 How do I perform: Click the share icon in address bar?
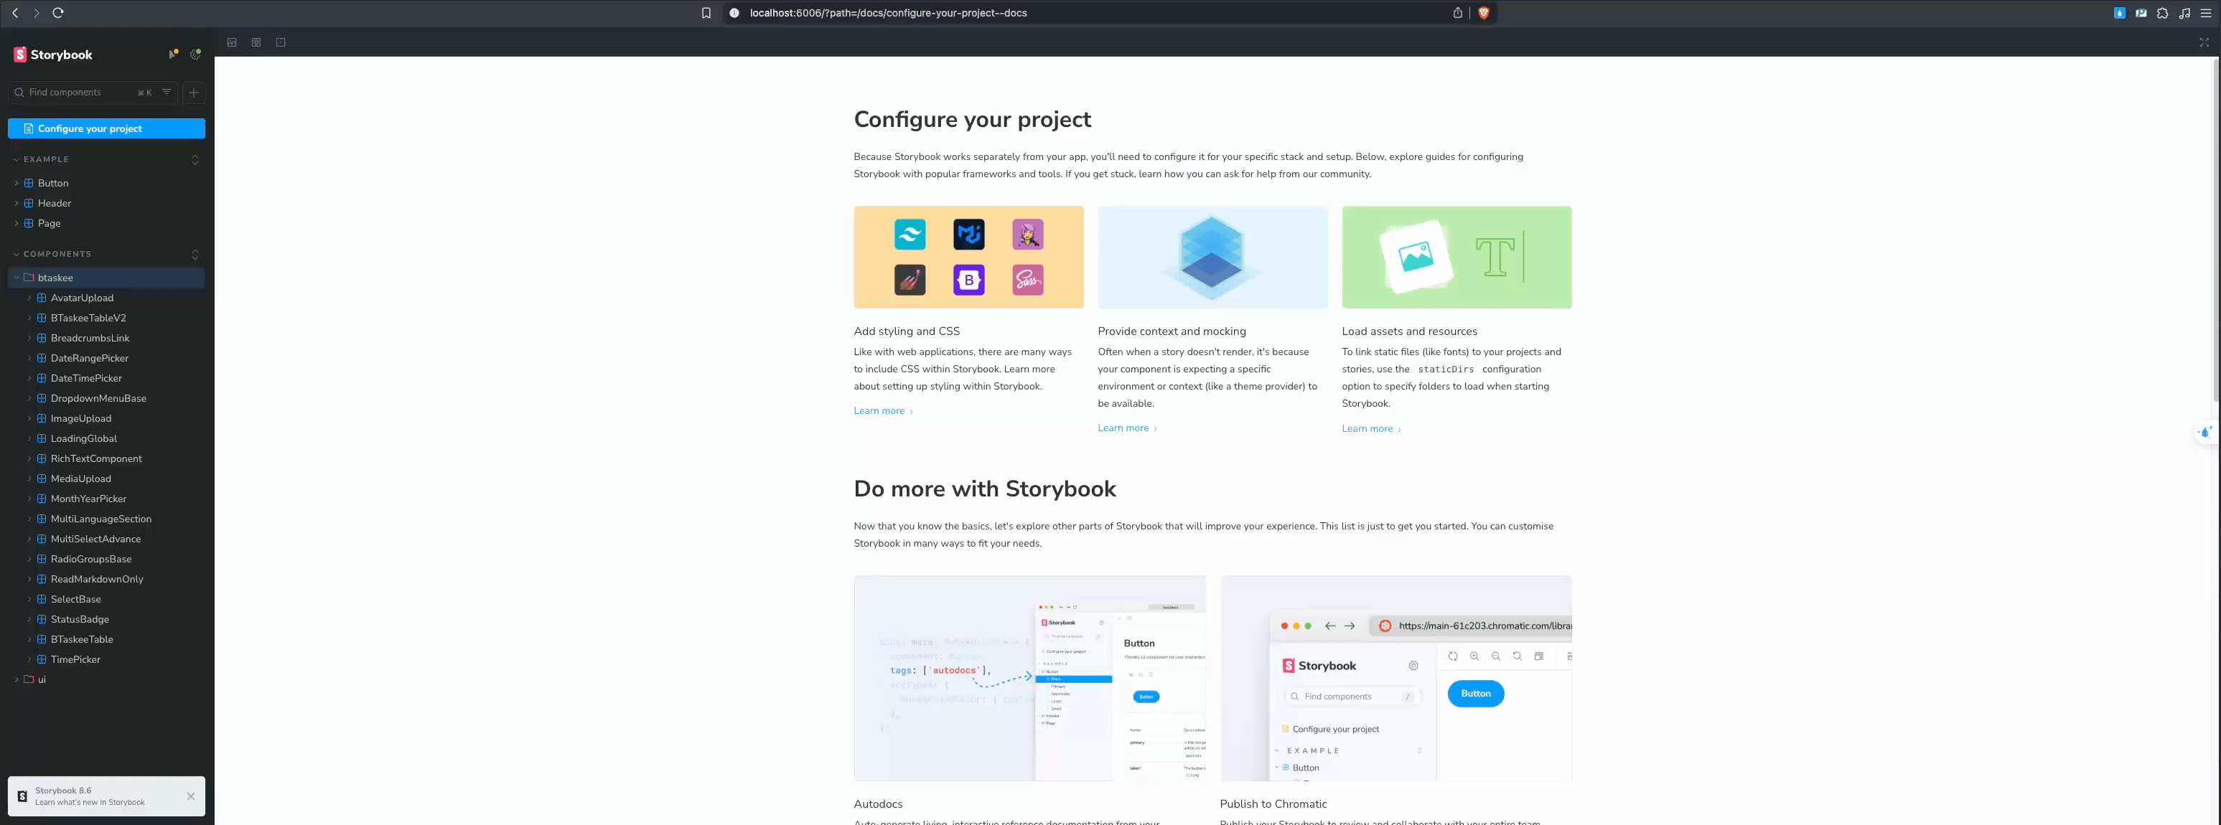(x=1458, y=13)
